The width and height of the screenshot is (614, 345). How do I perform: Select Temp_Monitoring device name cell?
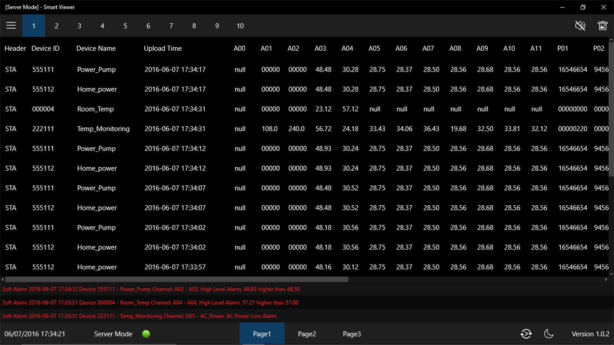(103, 129)
